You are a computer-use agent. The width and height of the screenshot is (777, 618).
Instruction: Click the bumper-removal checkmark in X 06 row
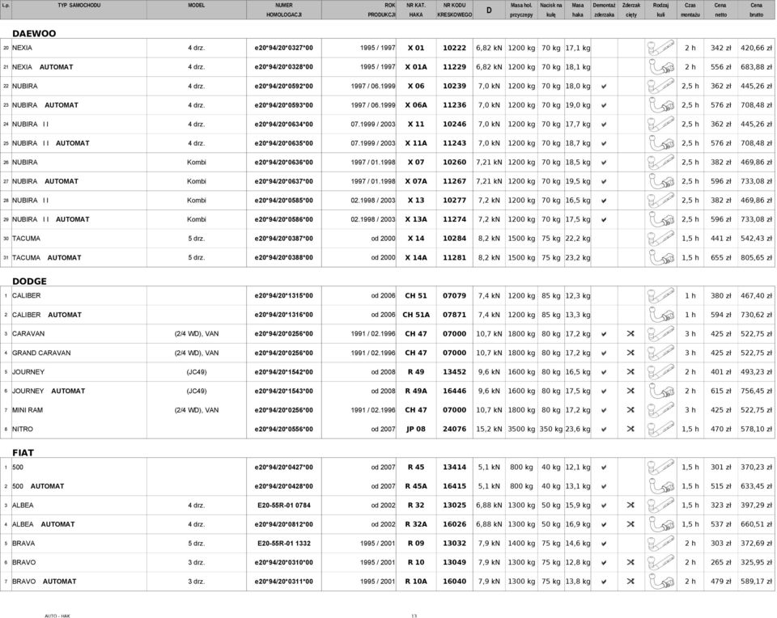click(x=604, y=87)
